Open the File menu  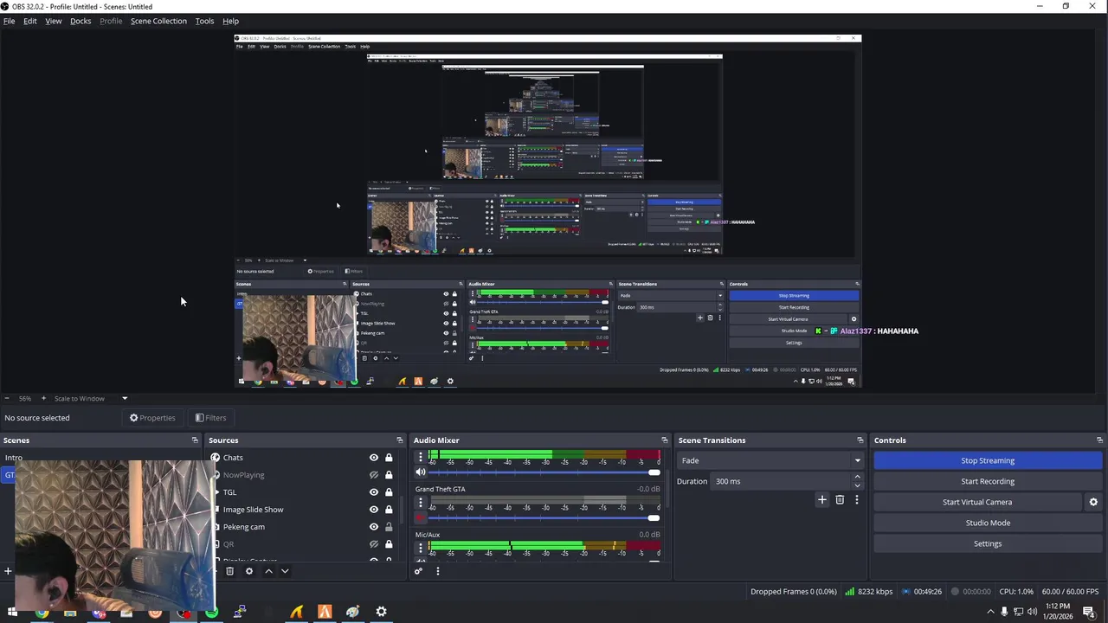(x=9, y=21)
